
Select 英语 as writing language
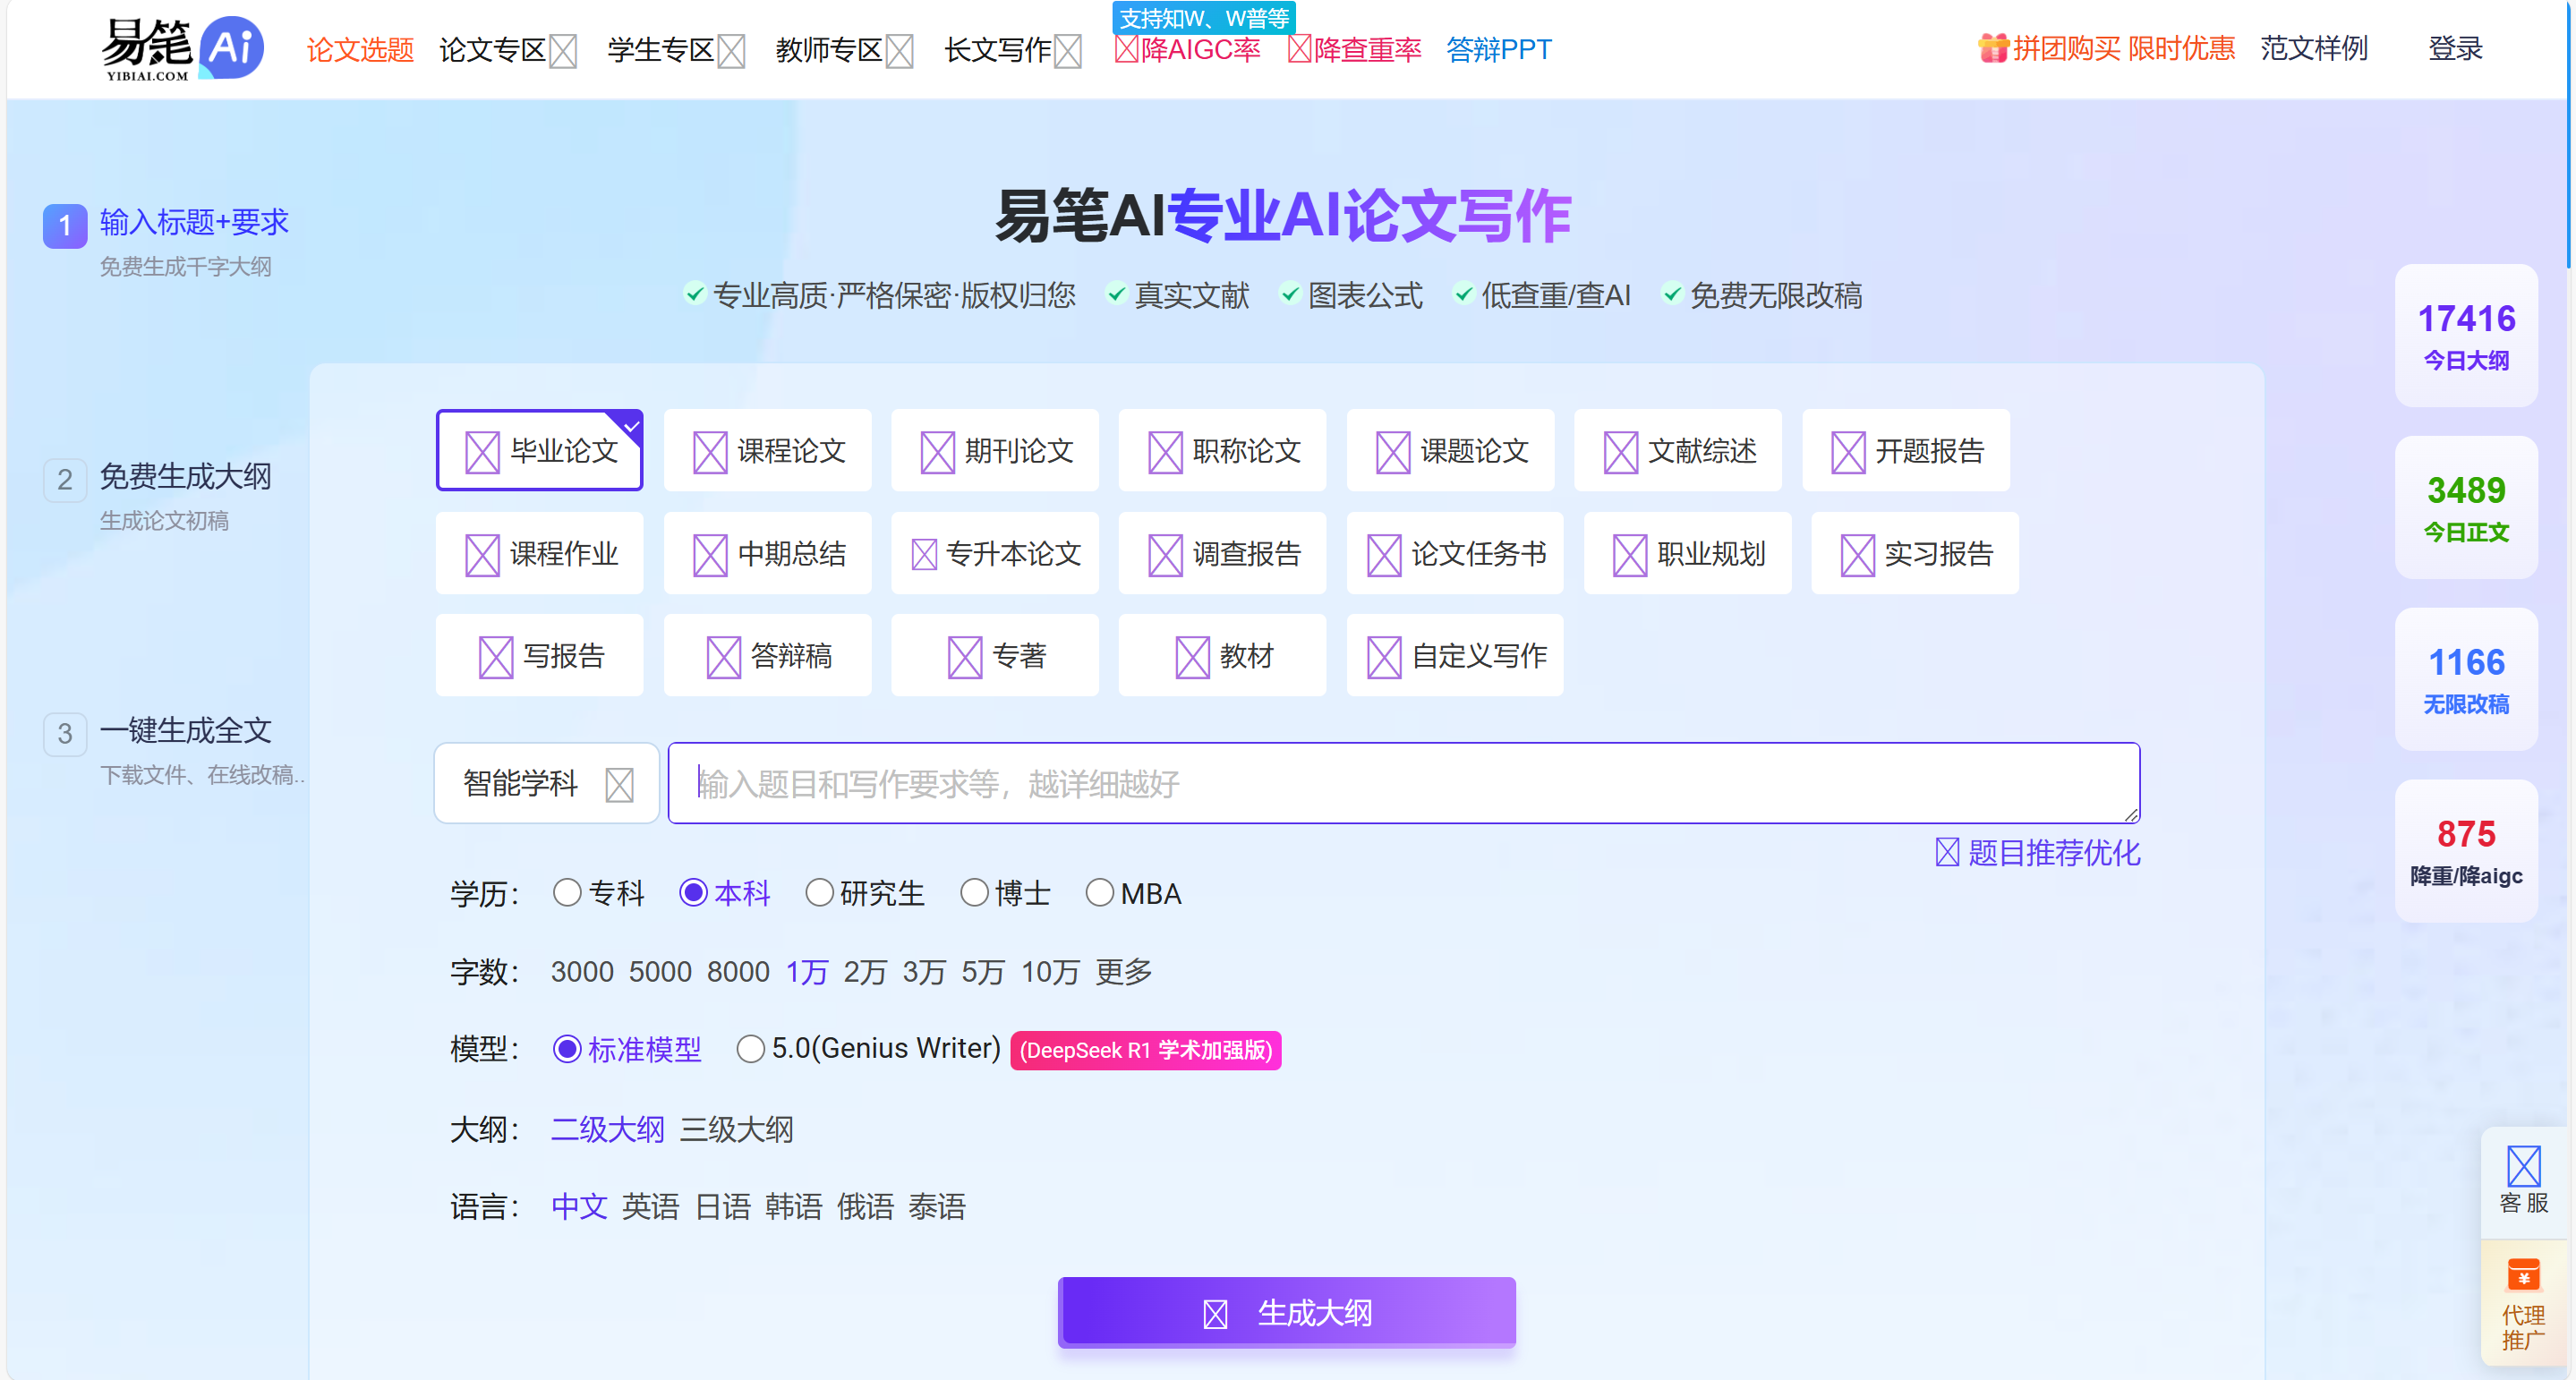click(x=651, y=1206)
